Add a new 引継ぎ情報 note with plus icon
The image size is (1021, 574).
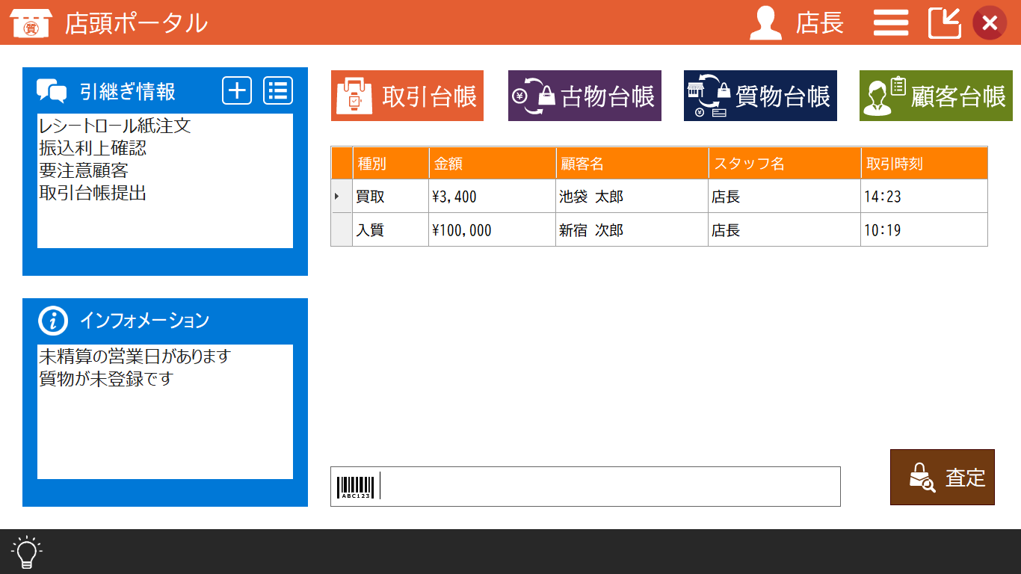pyautogui.click(x=237, y=90)
